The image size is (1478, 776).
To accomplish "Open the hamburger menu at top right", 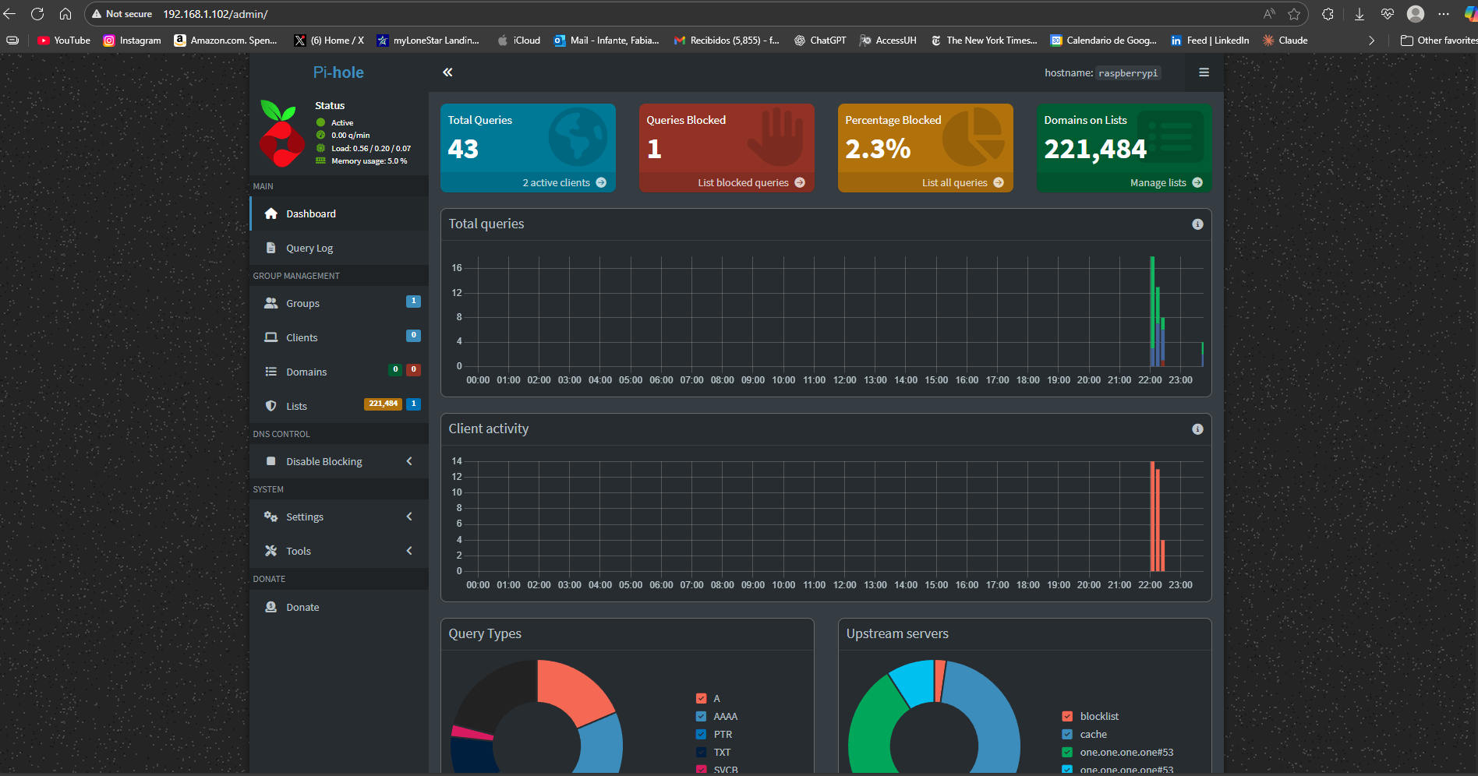I will tap(1204, 72).
